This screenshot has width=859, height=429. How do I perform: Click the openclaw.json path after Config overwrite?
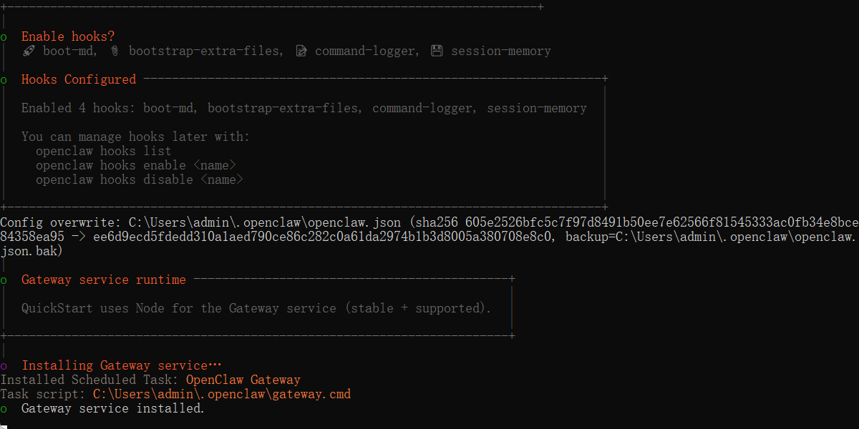click(265, 222)
